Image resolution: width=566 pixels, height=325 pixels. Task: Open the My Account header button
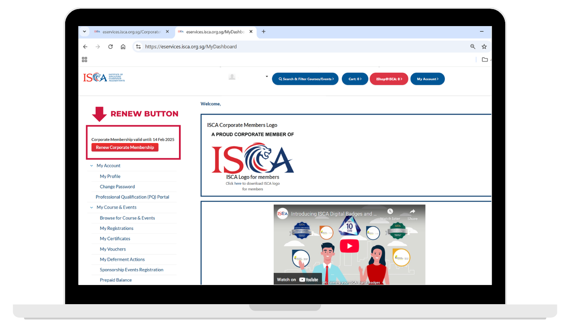coord(427,79)
